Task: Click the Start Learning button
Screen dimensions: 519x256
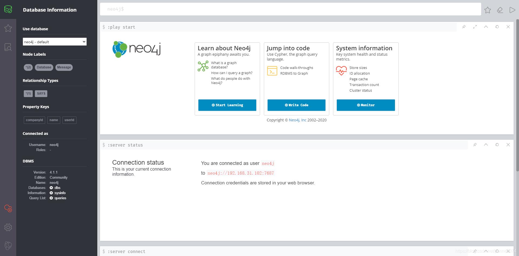Action: point(227,105)
